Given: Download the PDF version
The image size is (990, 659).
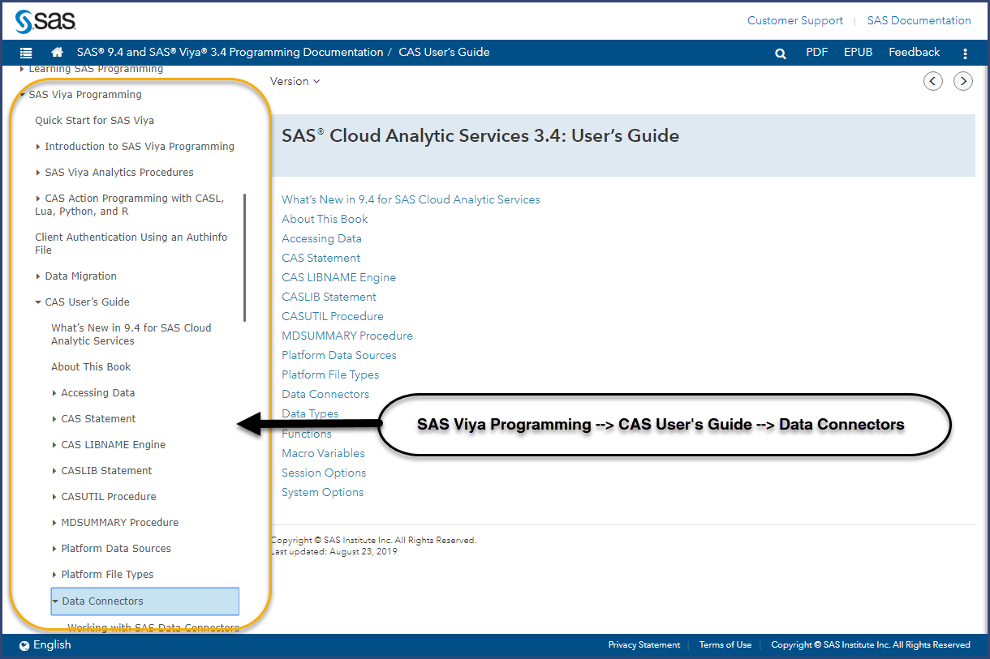Looking at the screenshot, I should [x=816, y=52].
